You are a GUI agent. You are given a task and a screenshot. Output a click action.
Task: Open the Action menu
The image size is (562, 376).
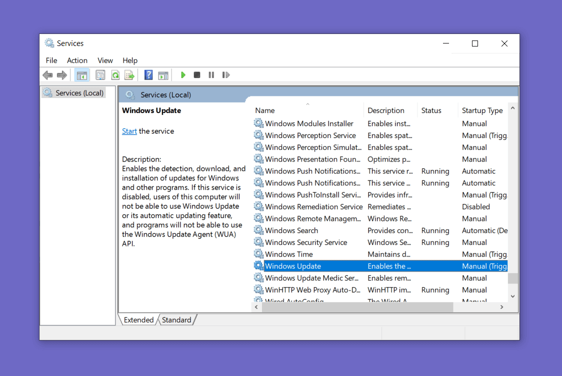point(77,60)
